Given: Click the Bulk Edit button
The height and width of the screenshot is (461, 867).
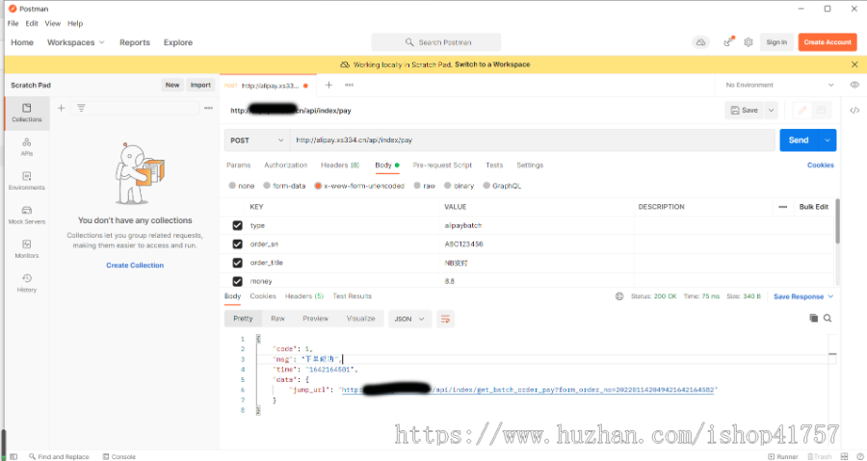Looking at the screenshot, I should coord(814,207).
